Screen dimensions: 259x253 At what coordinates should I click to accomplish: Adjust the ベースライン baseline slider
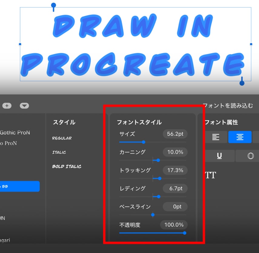pyautogui.click(x=153, y=215)
